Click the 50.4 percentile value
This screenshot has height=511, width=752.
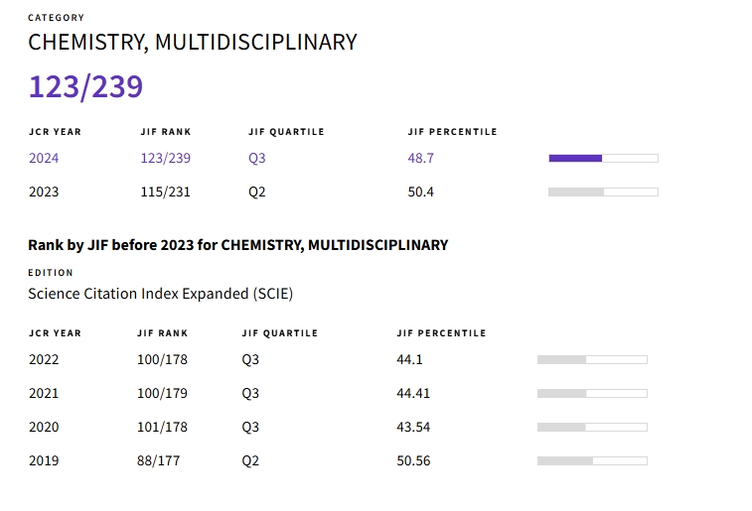point(420,192)
